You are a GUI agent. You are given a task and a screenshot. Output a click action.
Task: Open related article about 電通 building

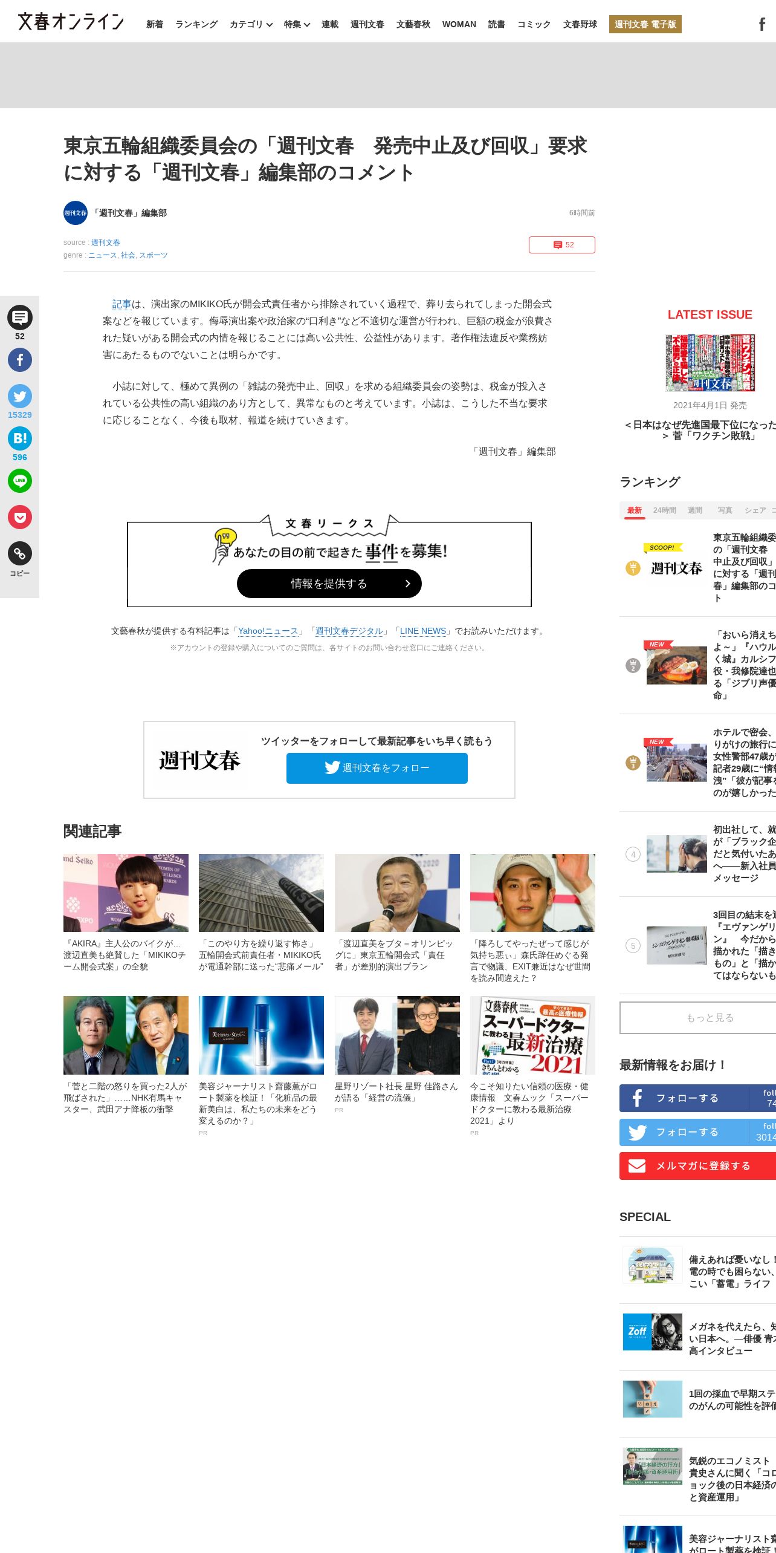pyautogui.click(x=261, y=893)
